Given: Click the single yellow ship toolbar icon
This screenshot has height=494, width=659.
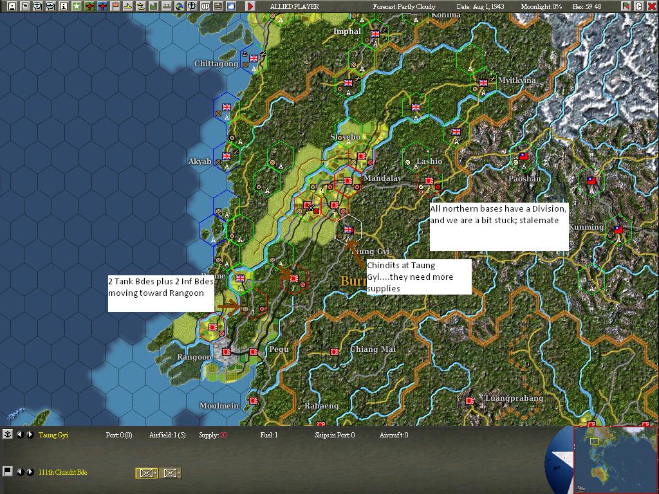Looking at the screenshot, I should pos(128,6).
